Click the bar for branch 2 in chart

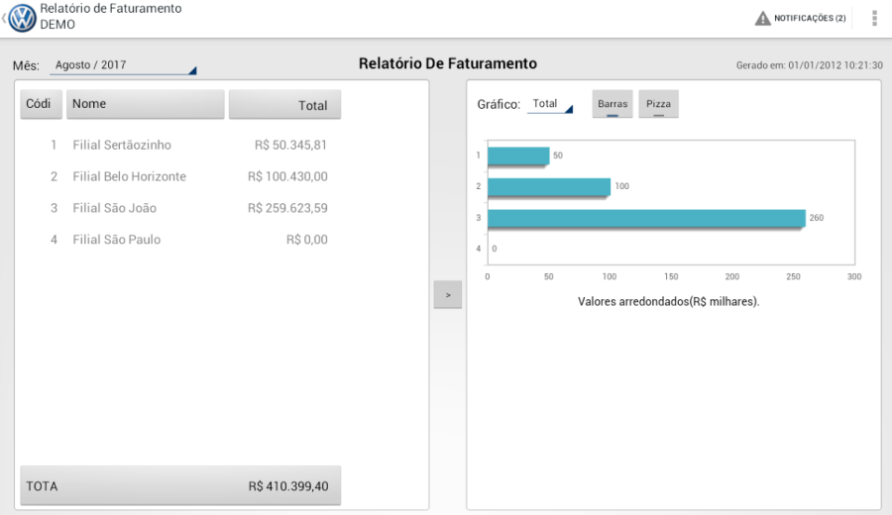[x=548, y=186]
